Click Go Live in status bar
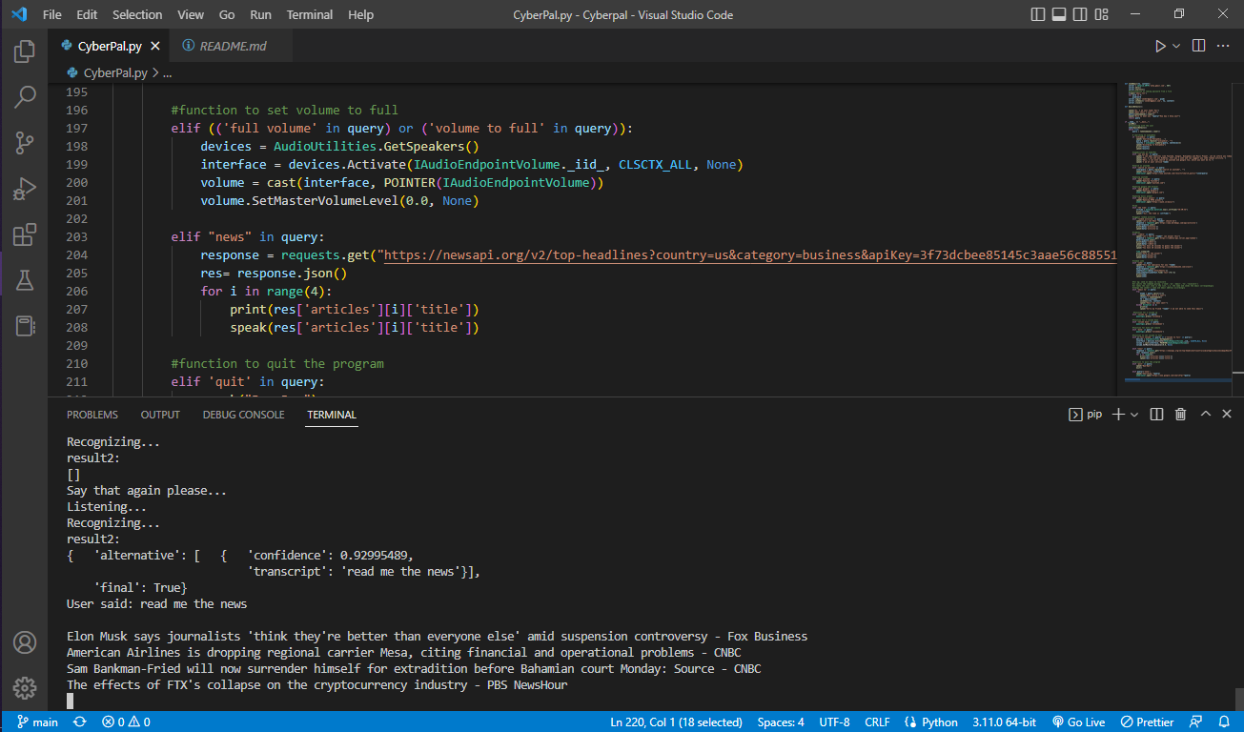 (1077, 722)
